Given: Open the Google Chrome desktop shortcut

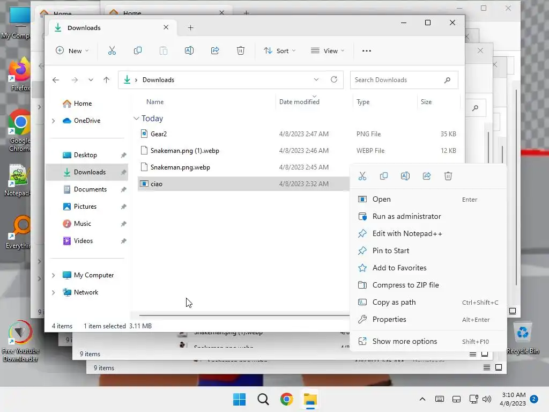Looking at the screenshot, I should pyautogui.click(x=20, y=130).
